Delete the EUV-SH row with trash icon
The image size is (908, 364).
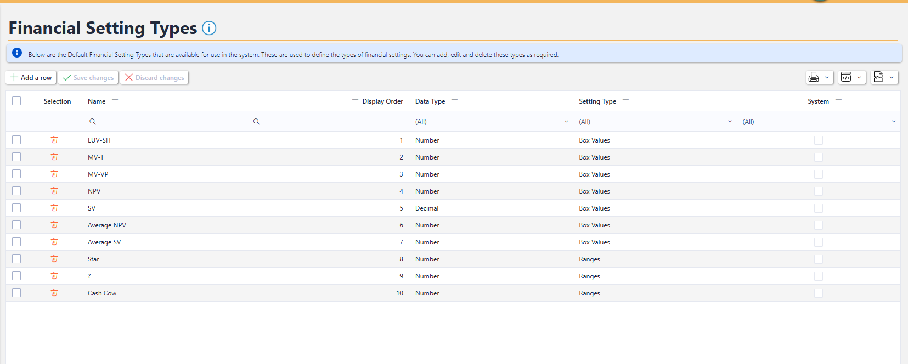pos(54,140)
